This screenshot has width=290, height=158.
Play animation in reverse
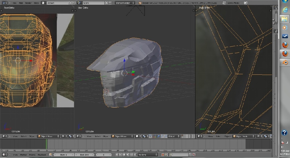(x=124, y=155)
